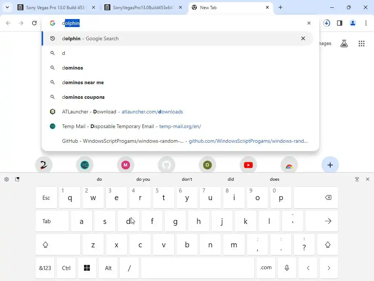Open the GitHub shortcut tile

pyautogui.click(x=167, y=165)
